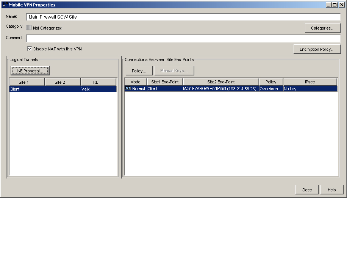Click the empty Comment field
The width and height of the screenshot is (347, 263).
[183, 38]
